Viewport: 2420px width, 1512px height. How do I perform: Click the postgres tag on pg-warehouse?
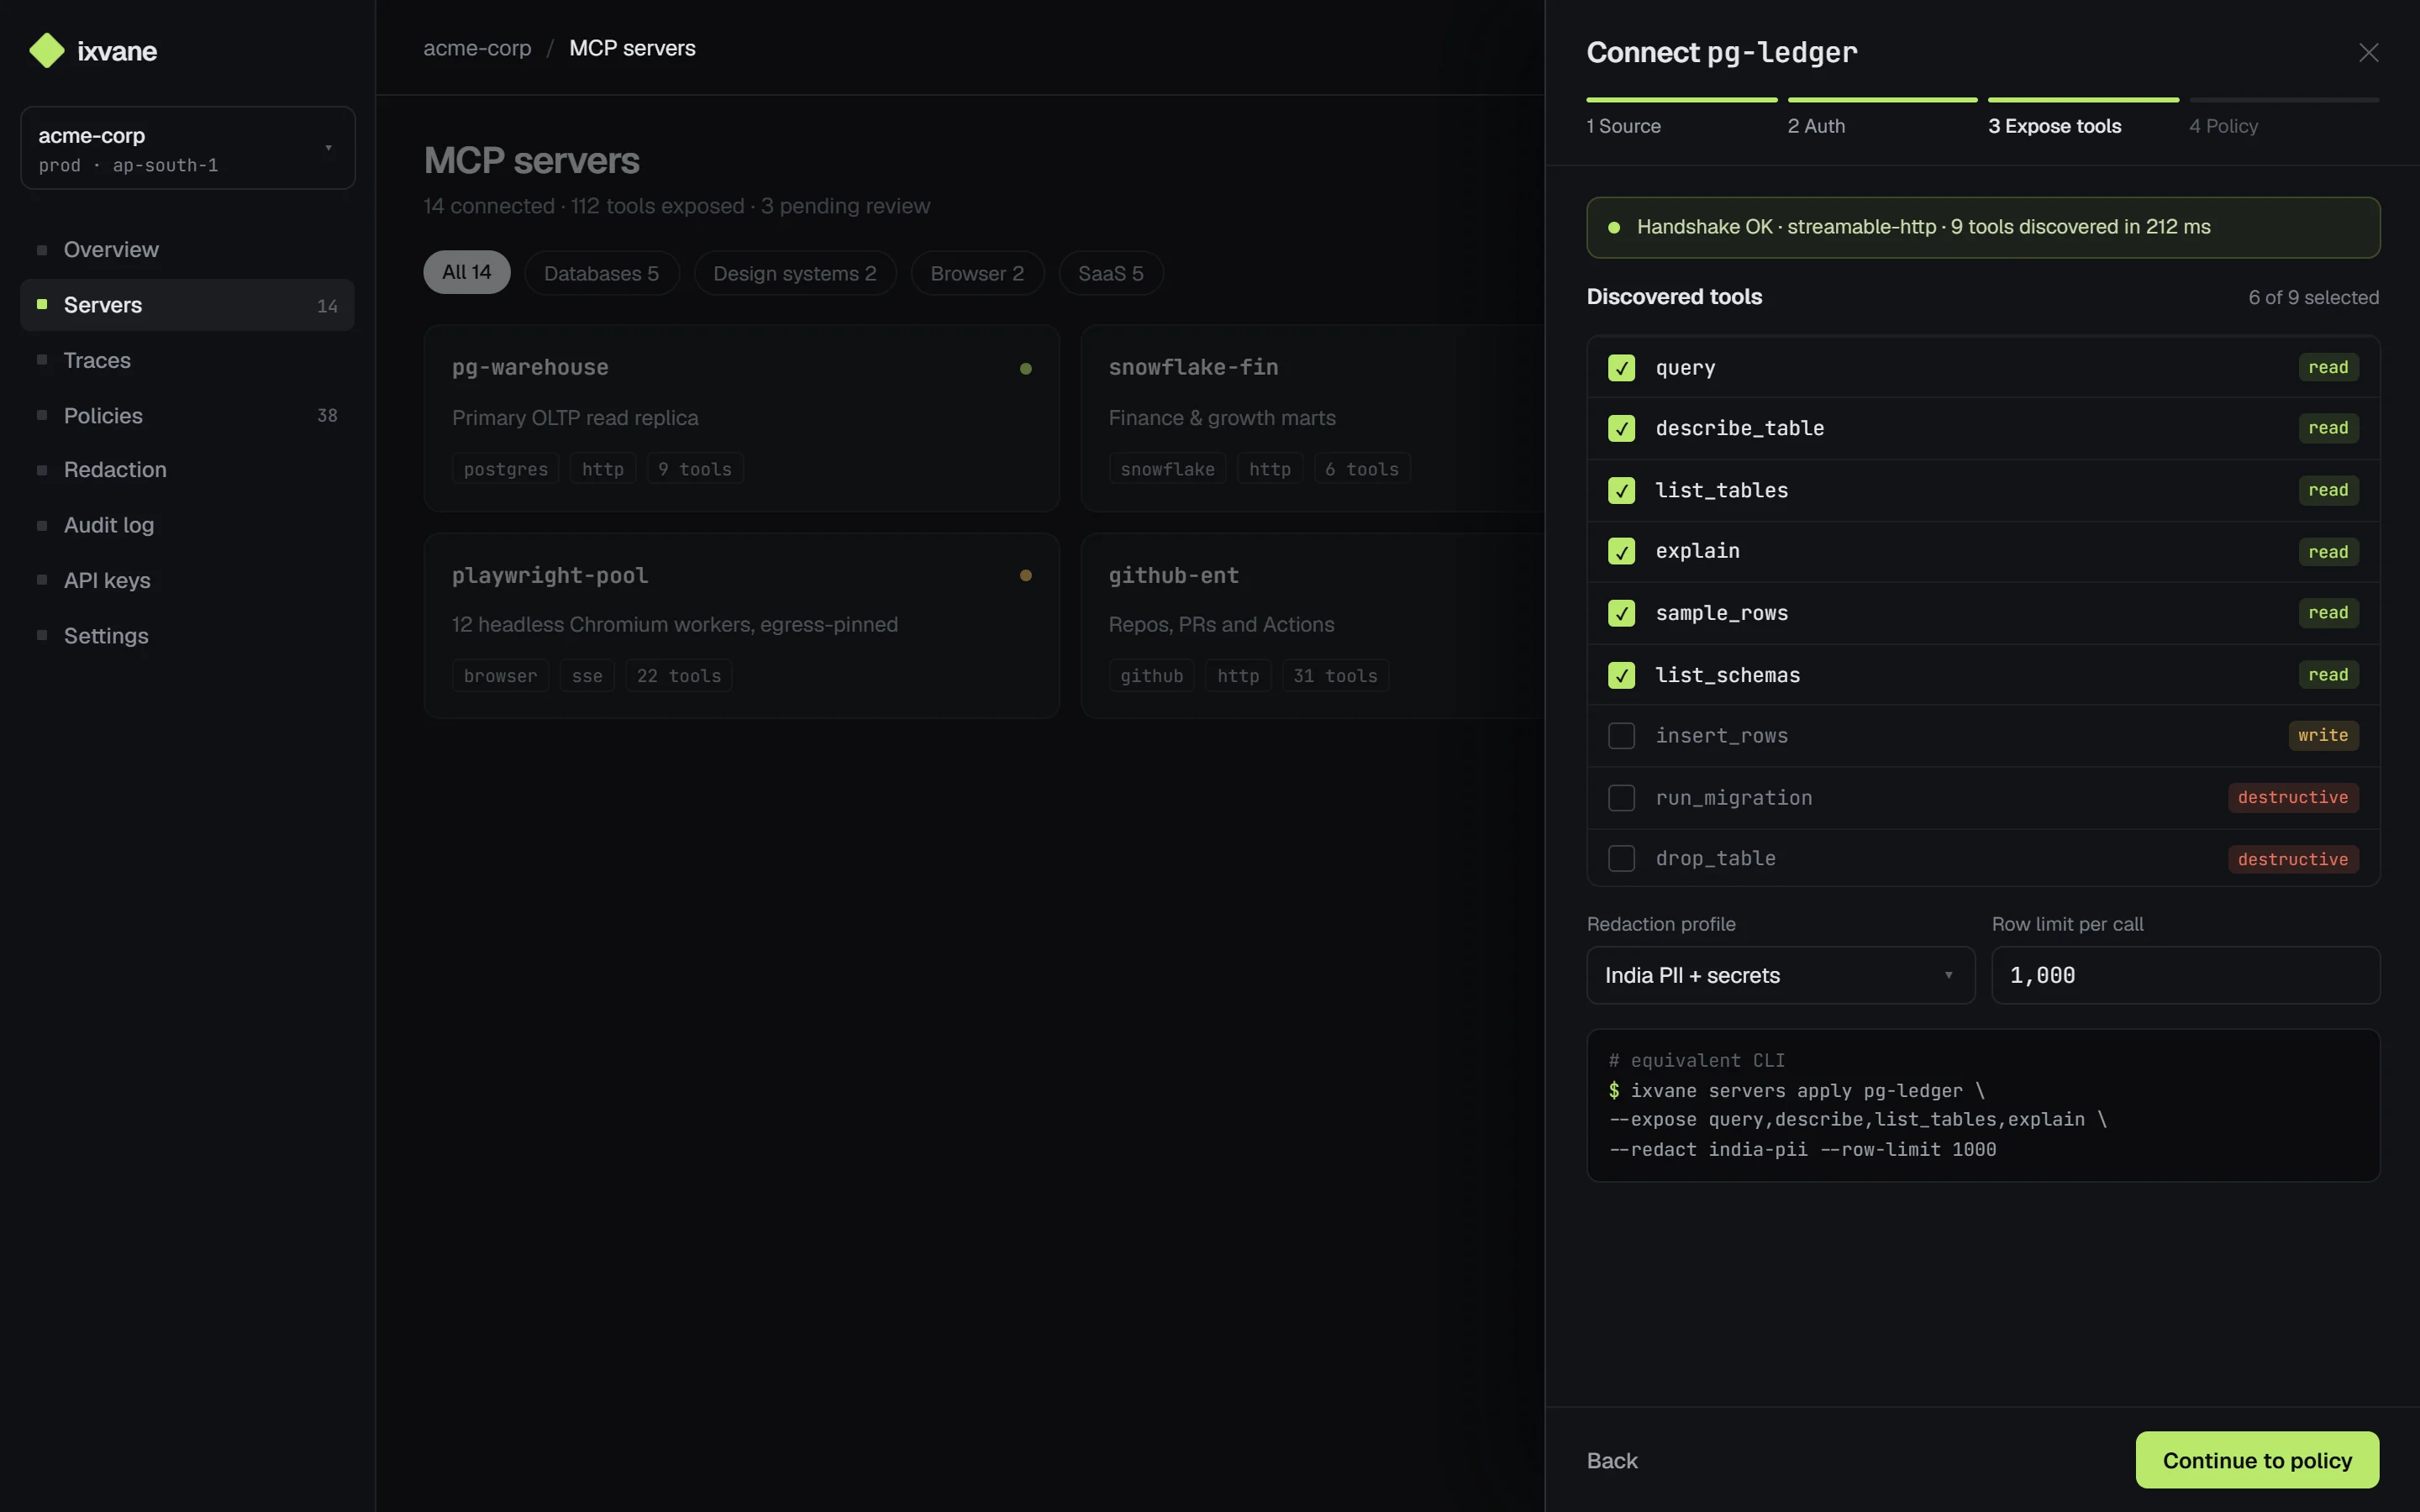[505, 469]
